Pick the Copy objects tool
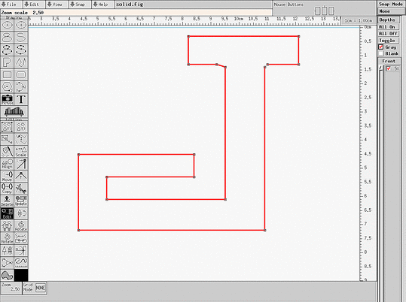The image size is (406, 302). click(x=8, y=189)
